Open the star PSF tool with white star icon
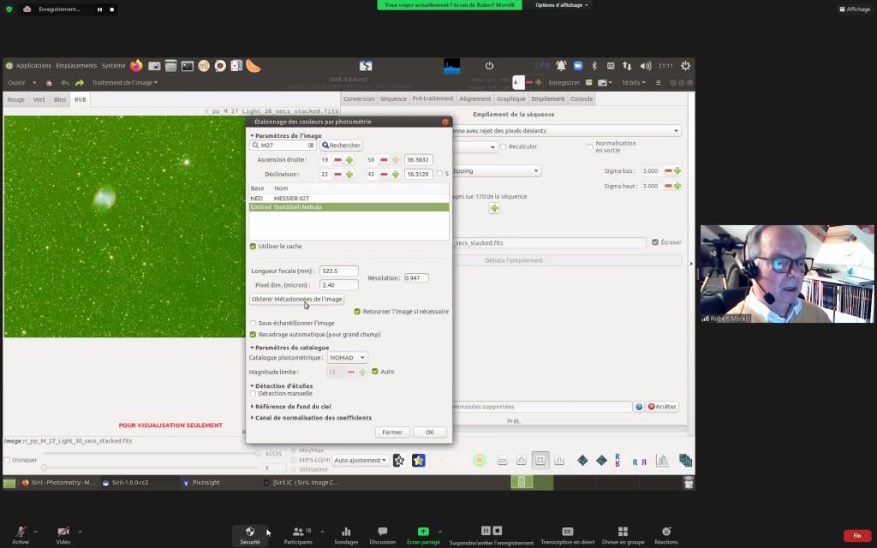The height and width of the screenshot is (548, 877). (399, 460)
